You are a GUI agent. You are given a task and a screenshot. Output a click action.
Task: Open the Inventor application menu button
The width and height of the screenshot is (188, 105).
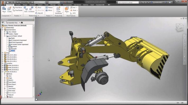3,3
